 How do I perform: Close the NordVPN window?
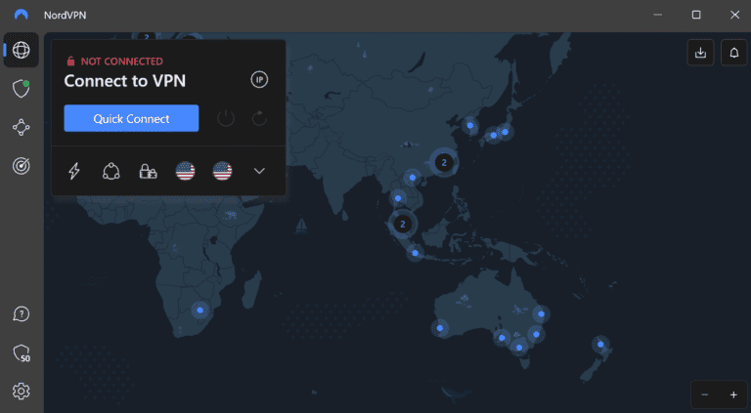[x=734, y=15]
